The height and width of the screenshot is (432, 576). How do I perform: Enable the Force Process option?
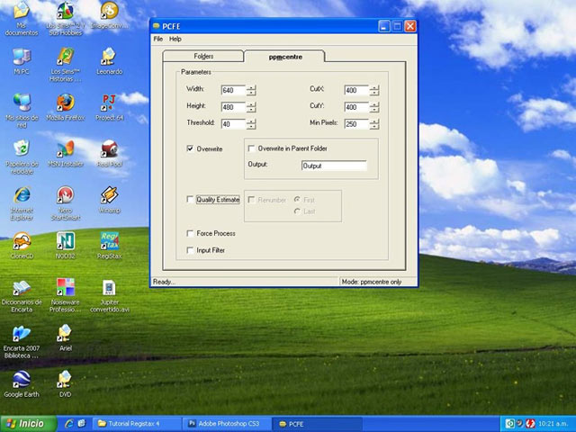click(x=190, y=233)
